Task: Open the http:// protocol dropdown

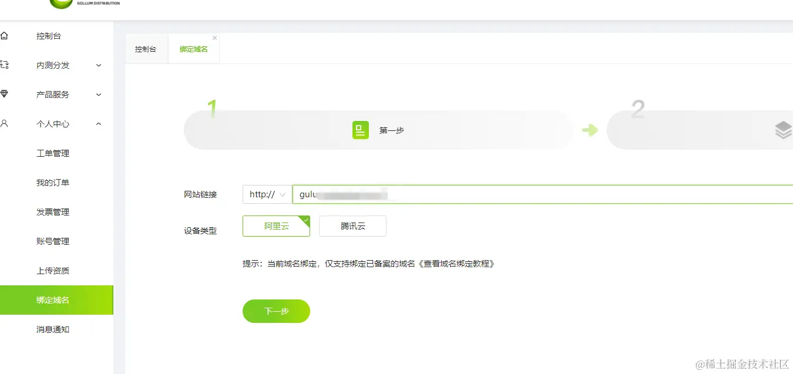Action: pos(266,194)
